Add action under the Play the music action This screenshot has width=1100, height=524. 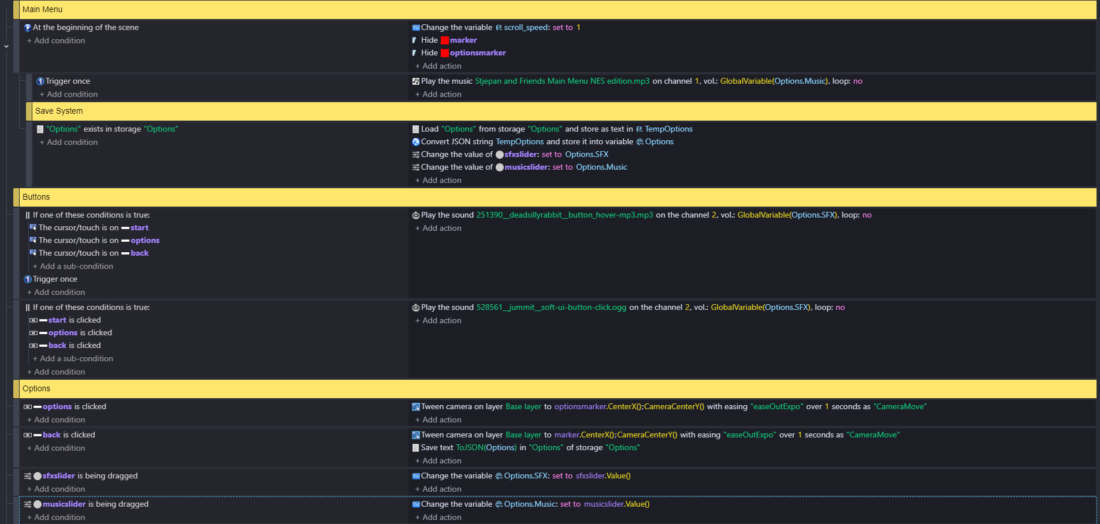[x=438, y=95]
